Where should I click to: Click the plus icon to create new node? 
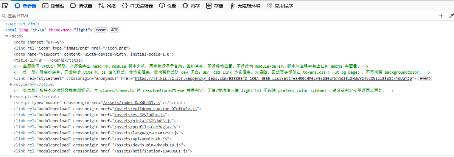pos(441,16)
